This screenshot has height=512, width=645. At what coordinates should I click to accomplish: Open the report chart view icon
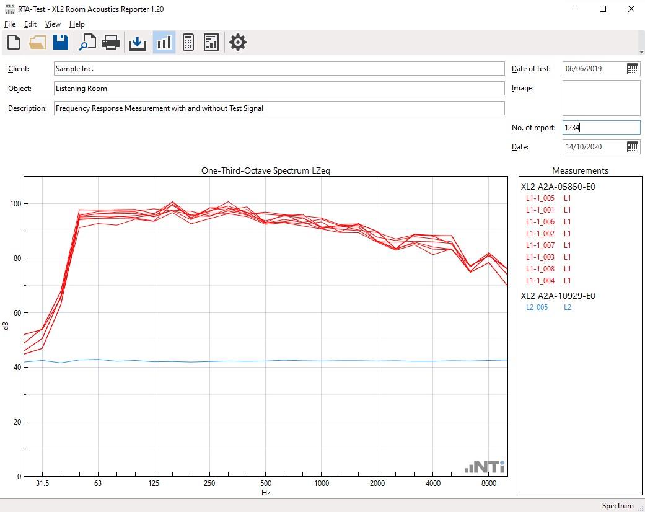211,42
